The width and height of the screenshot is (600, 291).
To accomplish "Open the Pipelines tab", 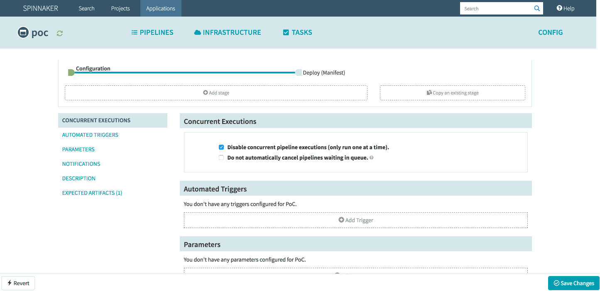I will [152, 32].
